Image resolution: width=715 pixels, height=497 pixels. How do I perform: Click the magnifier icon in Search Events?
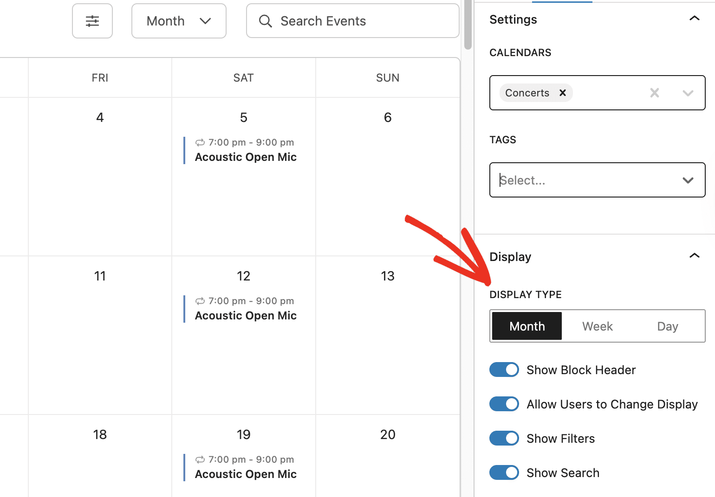click(x=266, y=21)
